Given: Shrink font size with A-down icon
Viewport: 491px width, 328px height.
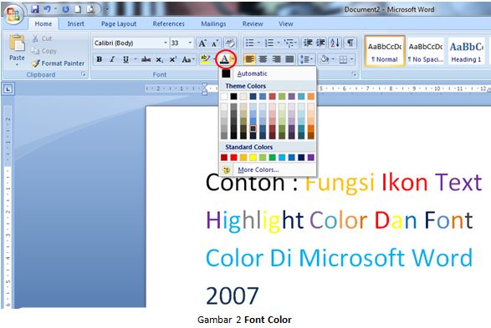Looking at the screenshot, I should click(x=215, y=43).
